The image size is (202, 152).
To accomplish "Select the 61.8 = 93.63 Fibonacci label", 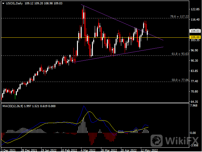I will 180,54.
